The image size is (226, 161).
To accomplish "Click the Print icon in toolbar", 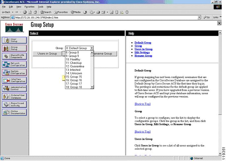I will tap(98, 12).
